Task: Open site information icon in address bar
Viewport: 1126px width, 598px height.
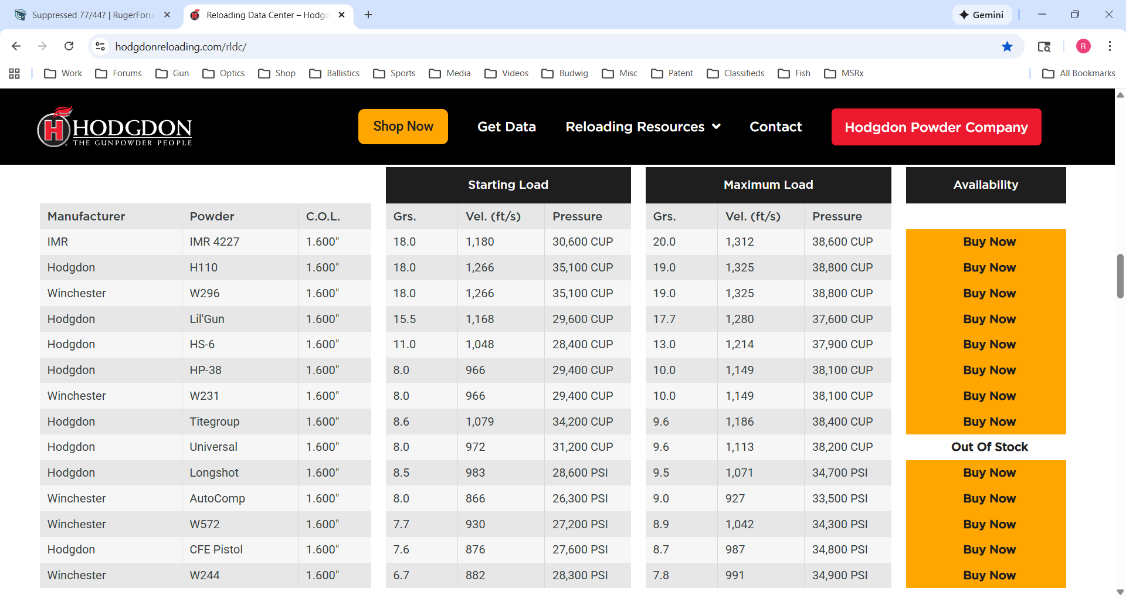Action: tap(100, 46)
